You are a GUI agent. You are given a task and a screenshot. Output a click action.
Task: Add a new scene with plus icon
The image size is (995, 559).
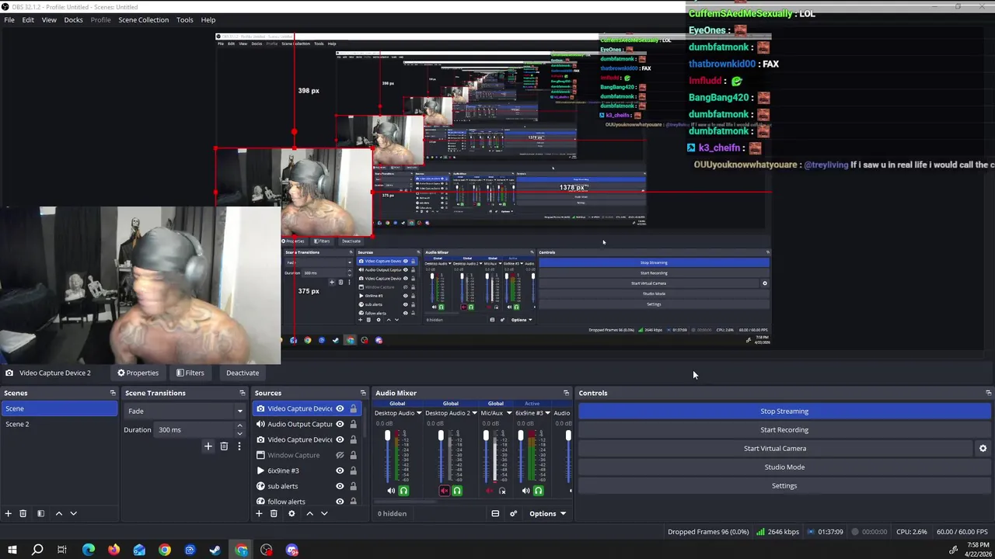click(8, 513)
